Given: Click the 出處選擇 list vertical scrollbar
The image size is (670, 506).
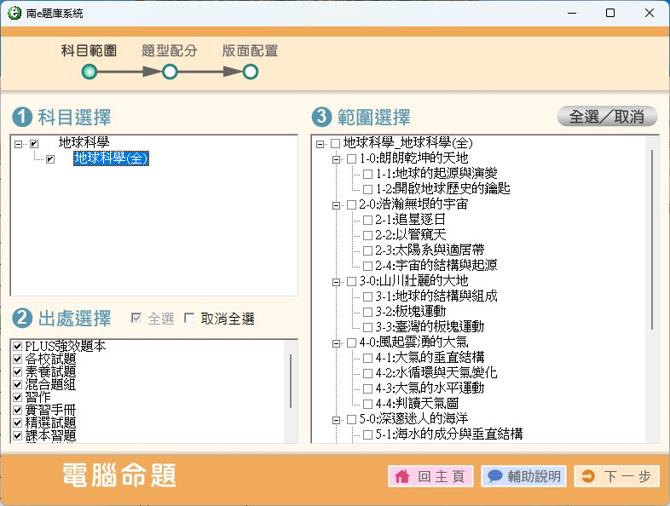Looking at the screenshot, I should [291, 381].
